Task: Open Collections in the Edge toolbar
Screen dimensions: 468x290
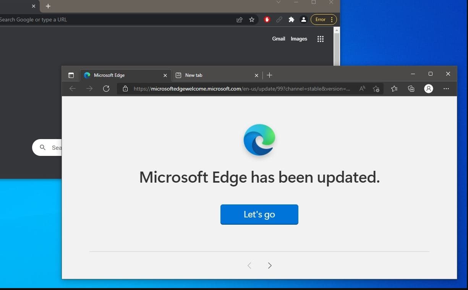Action: coord(411,89)
